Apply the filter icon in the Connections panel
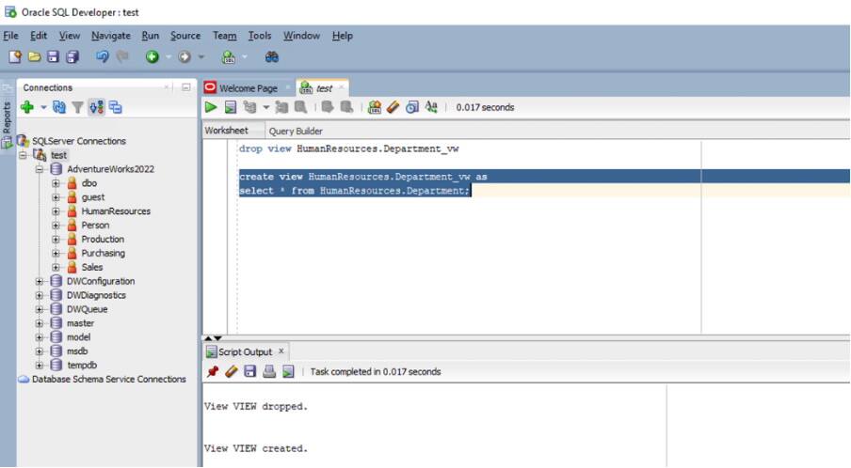851x468 pixels. (77, 107)
